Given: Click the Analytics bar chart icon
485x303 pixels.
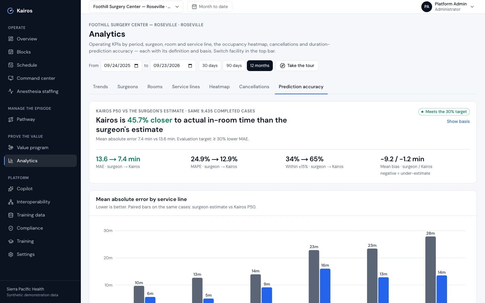Looking at the screenshot, I should [11, 161].
